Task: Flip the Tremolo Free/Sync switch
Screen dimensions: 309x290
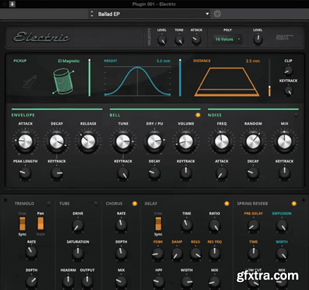Action: tap(22, 224)
